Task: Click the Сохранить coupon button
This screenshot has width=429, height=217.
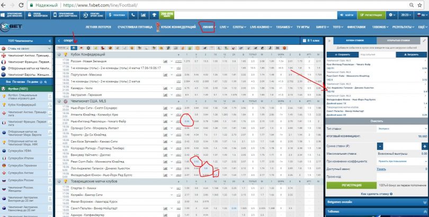Action: [343, 54]
